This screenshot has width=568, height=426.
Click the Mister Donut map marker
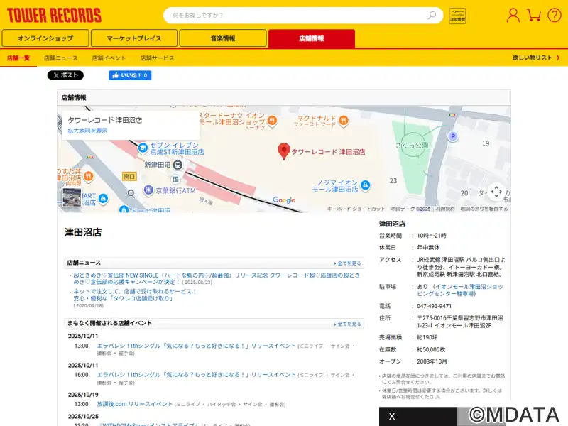click(272, 120)
